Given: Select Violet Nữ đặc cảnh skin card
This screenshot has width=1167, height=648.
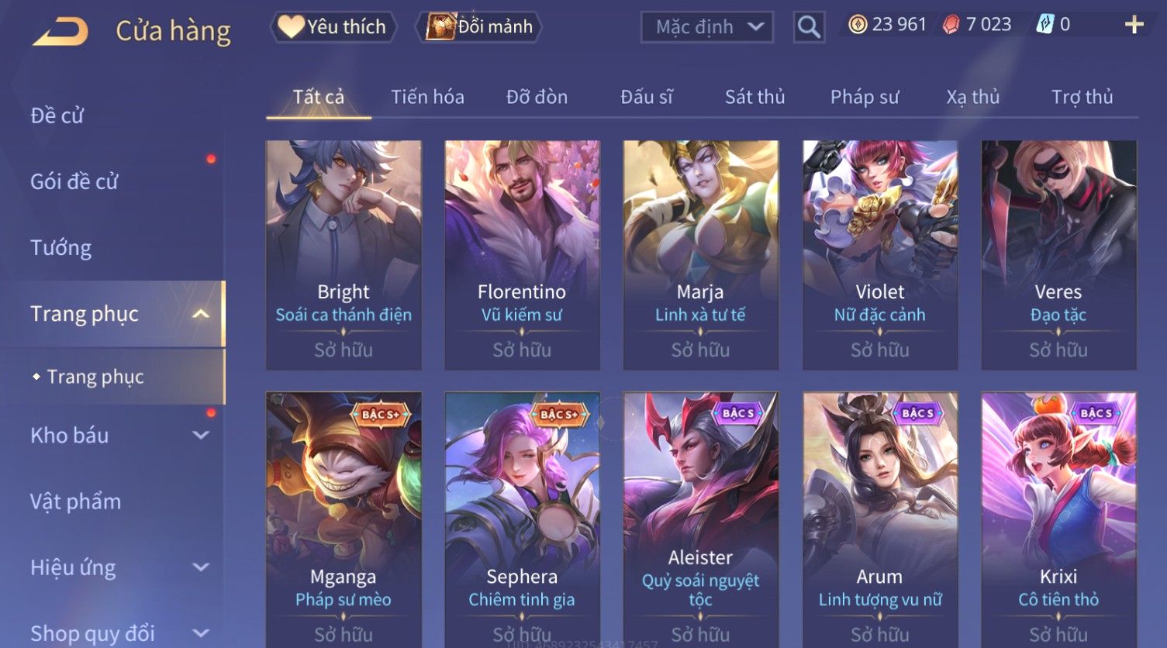Looking at the screenshot, I should click(880, 255).
